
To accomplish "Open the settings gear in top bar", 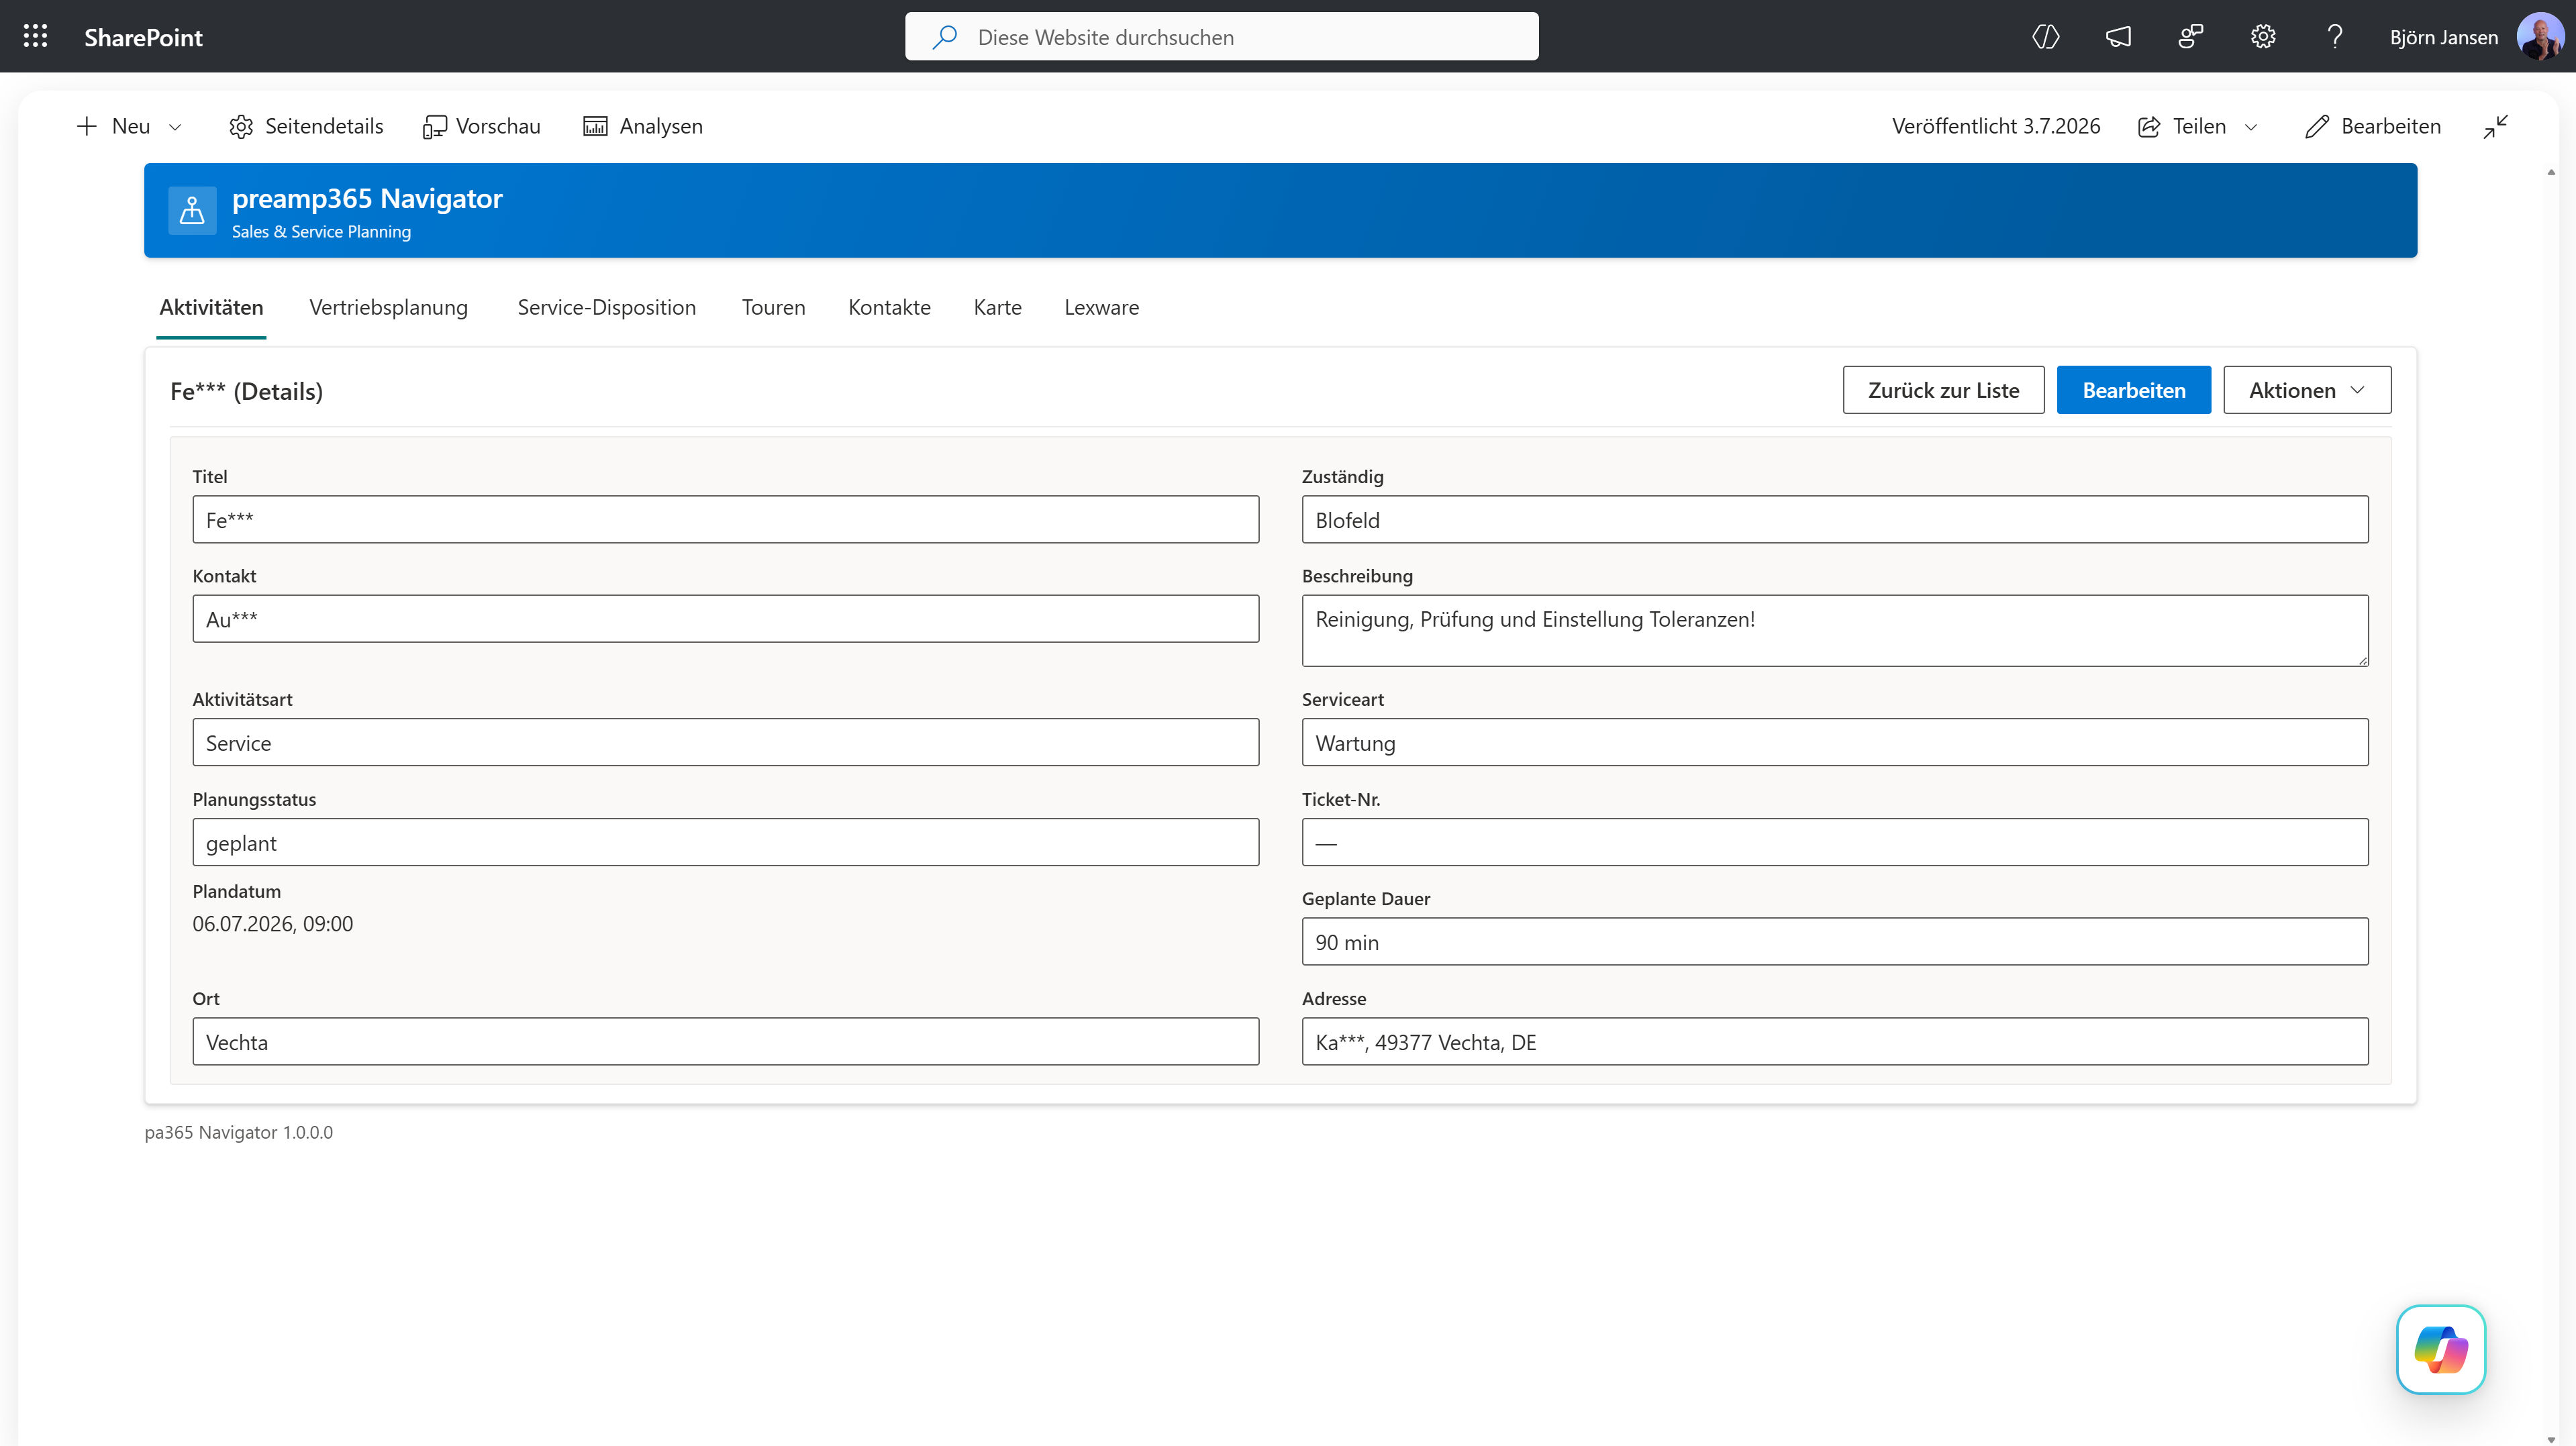I will (x=2263, y=37).
